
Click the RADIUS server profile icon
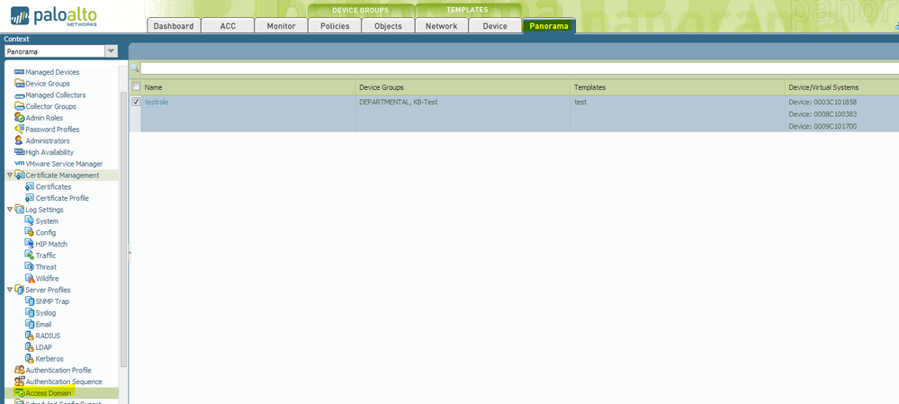click(29, 336)
